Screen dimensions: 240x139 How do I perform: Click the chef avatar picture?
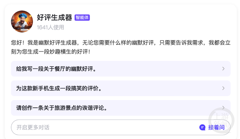22,21
